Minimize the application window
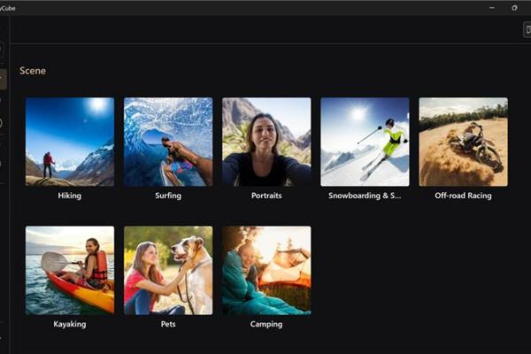The width and height of the screenshot is (531, 354). [x=489, y=7]
